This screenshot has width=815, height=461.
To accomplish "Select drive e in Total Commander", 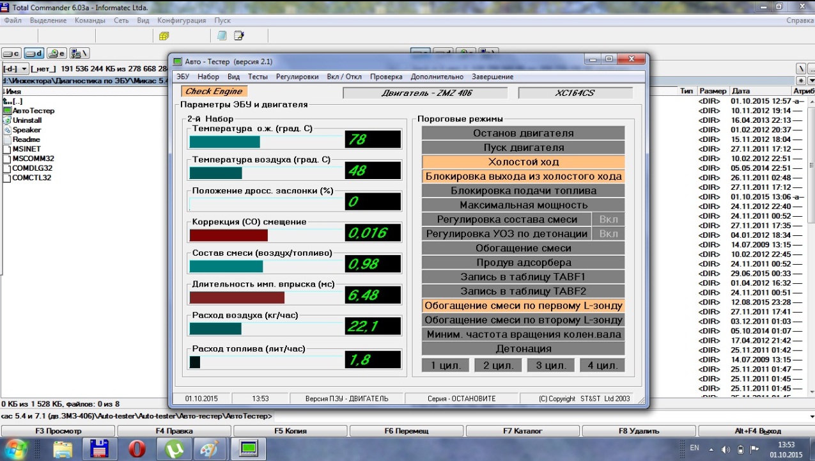I will tap(57, 54).
